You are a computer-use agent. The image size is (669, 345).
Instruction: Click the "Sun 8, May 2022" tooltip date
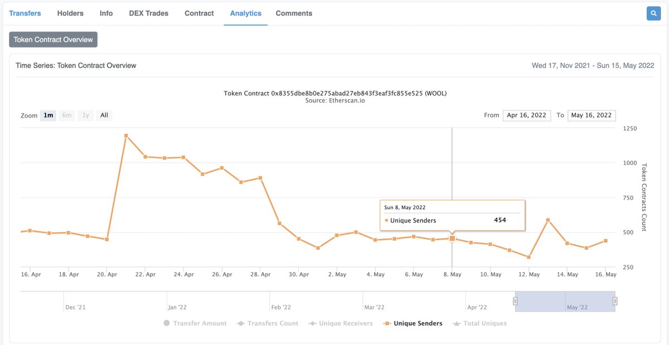(405, 207)
